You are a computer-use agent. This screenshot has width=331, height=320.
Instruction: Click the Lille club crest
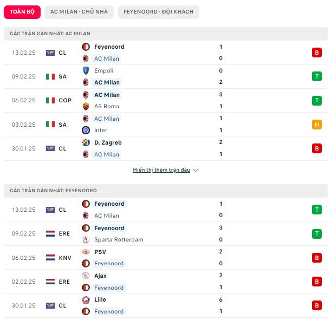coord(86,300)
